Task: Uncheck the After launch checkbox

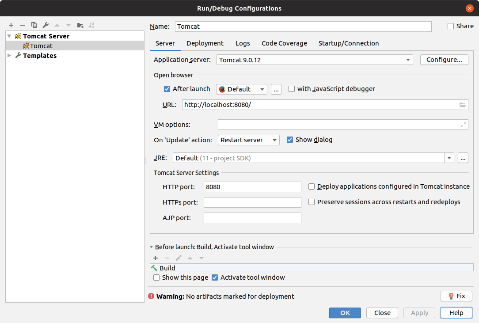Action: pos(167,89)
